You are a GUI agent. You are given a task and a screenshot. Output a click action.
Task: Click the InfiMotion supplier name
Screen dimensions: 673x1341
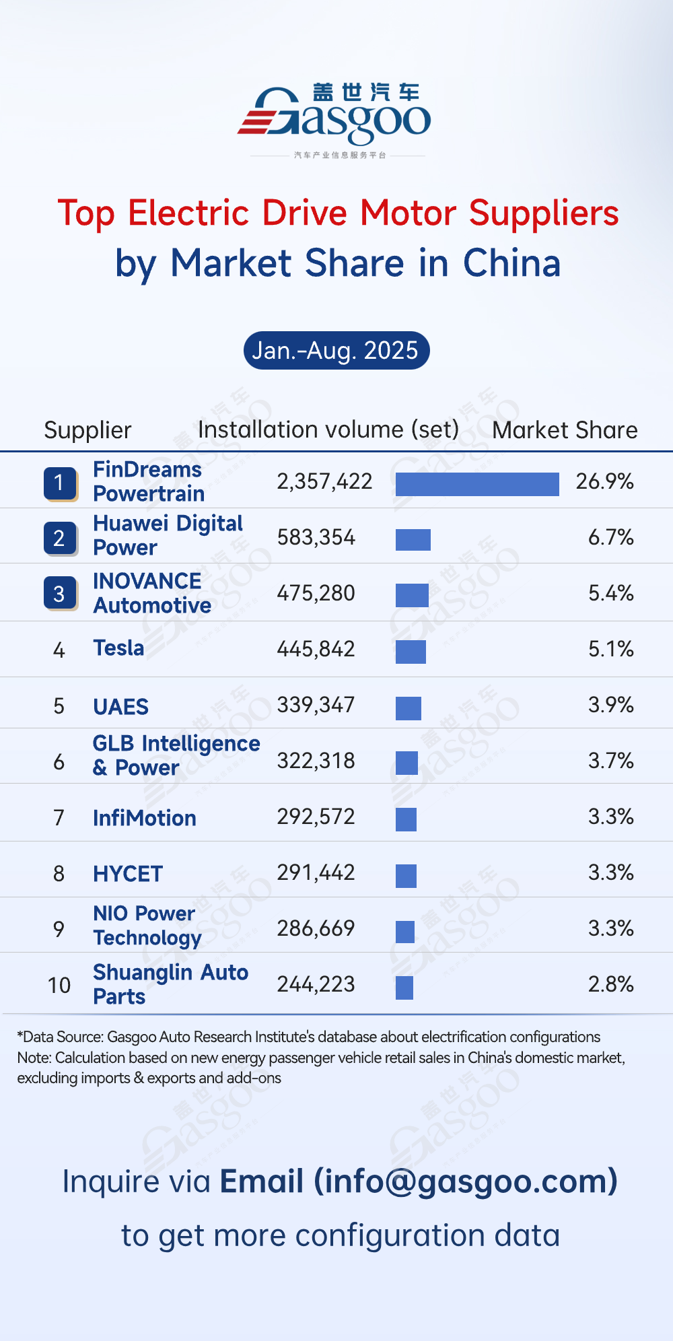(x=145, y=818)
